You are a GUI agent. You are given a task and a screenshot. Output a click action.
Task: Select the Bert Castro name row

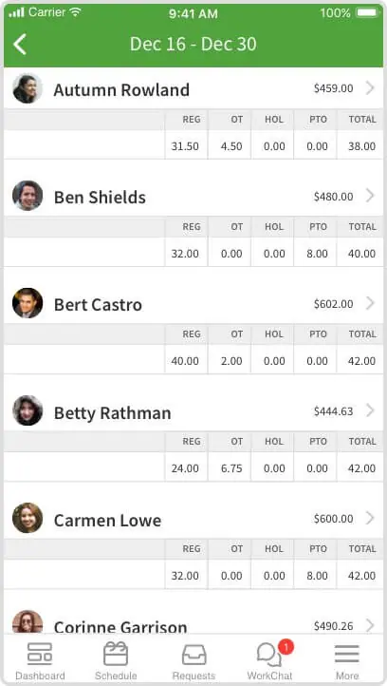click(193, 304)
